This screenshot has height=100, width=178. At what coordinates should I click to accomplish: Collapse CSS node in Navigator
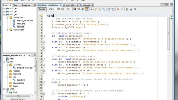coord(4,62)
